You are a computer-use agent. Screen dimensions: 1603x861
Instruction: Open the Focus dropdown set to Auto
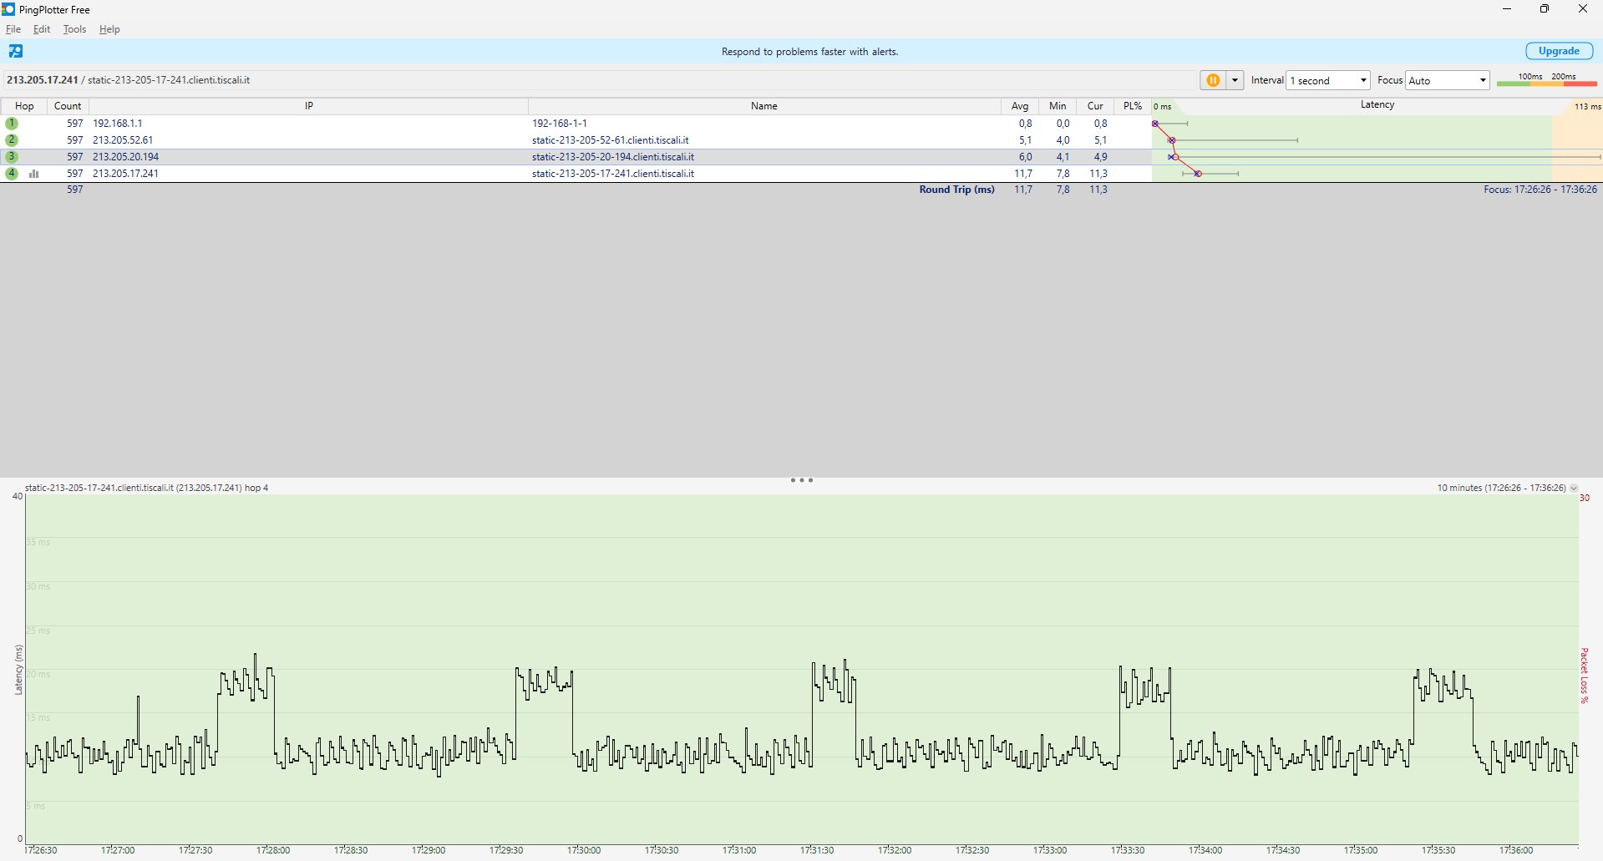point(1448,80)
